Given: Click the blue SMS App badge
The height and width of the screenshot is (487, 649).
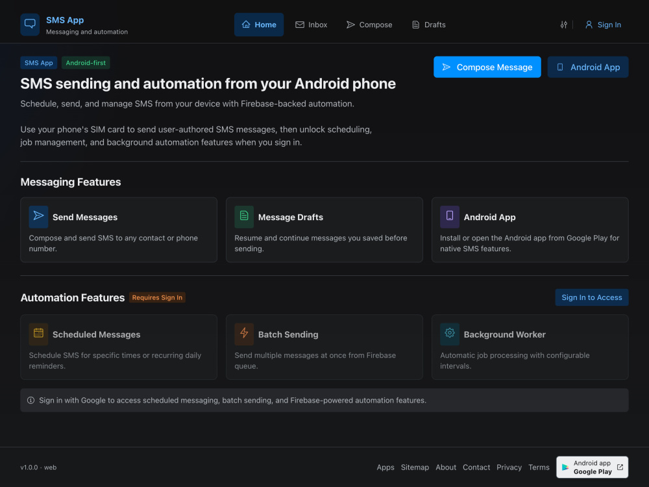Looking at the screenshot, I should [39, 62].
